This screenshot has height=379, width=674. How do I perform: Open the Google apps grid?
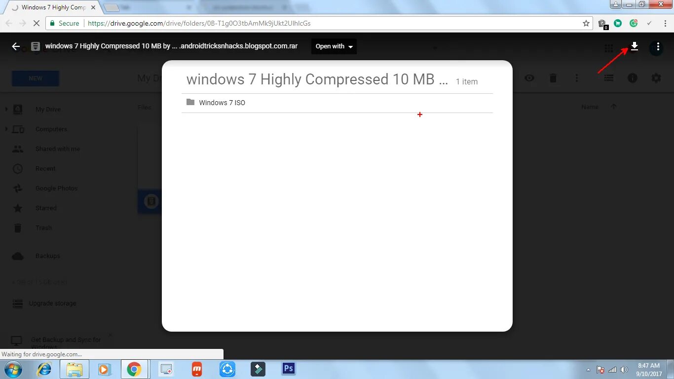(609, 48)
